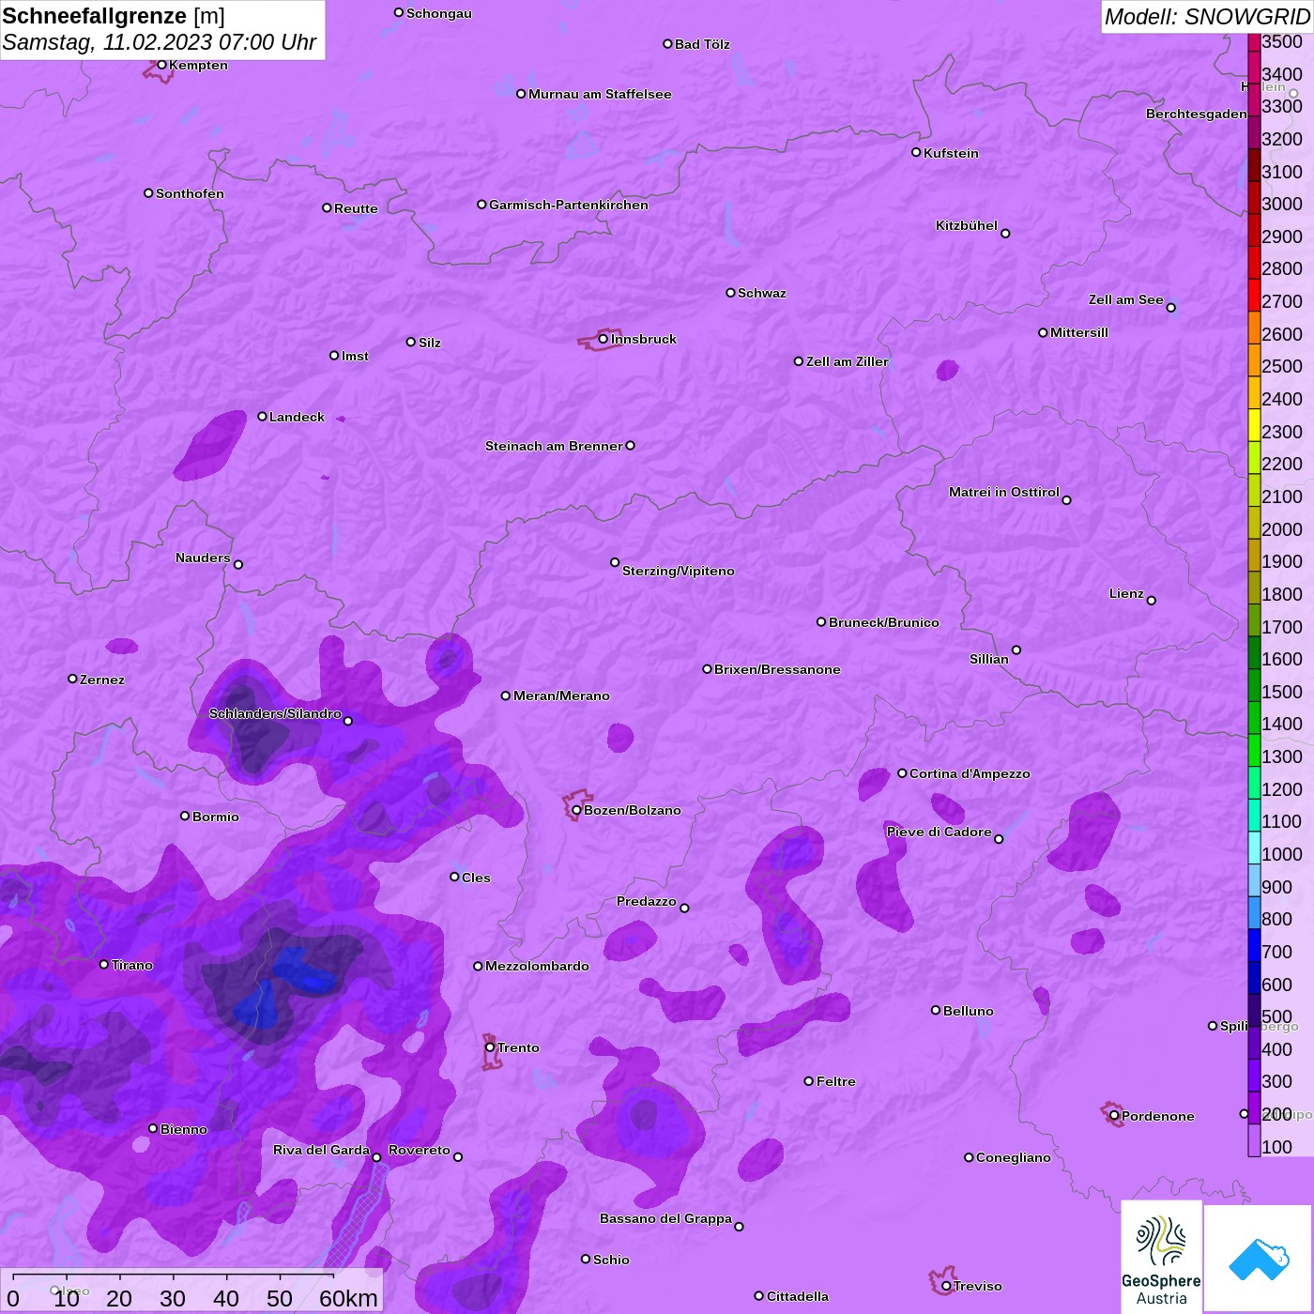Click the 1000 m cyan legend color
The height and width of the screenshot is (1314, 1314).
(1254, 847)
